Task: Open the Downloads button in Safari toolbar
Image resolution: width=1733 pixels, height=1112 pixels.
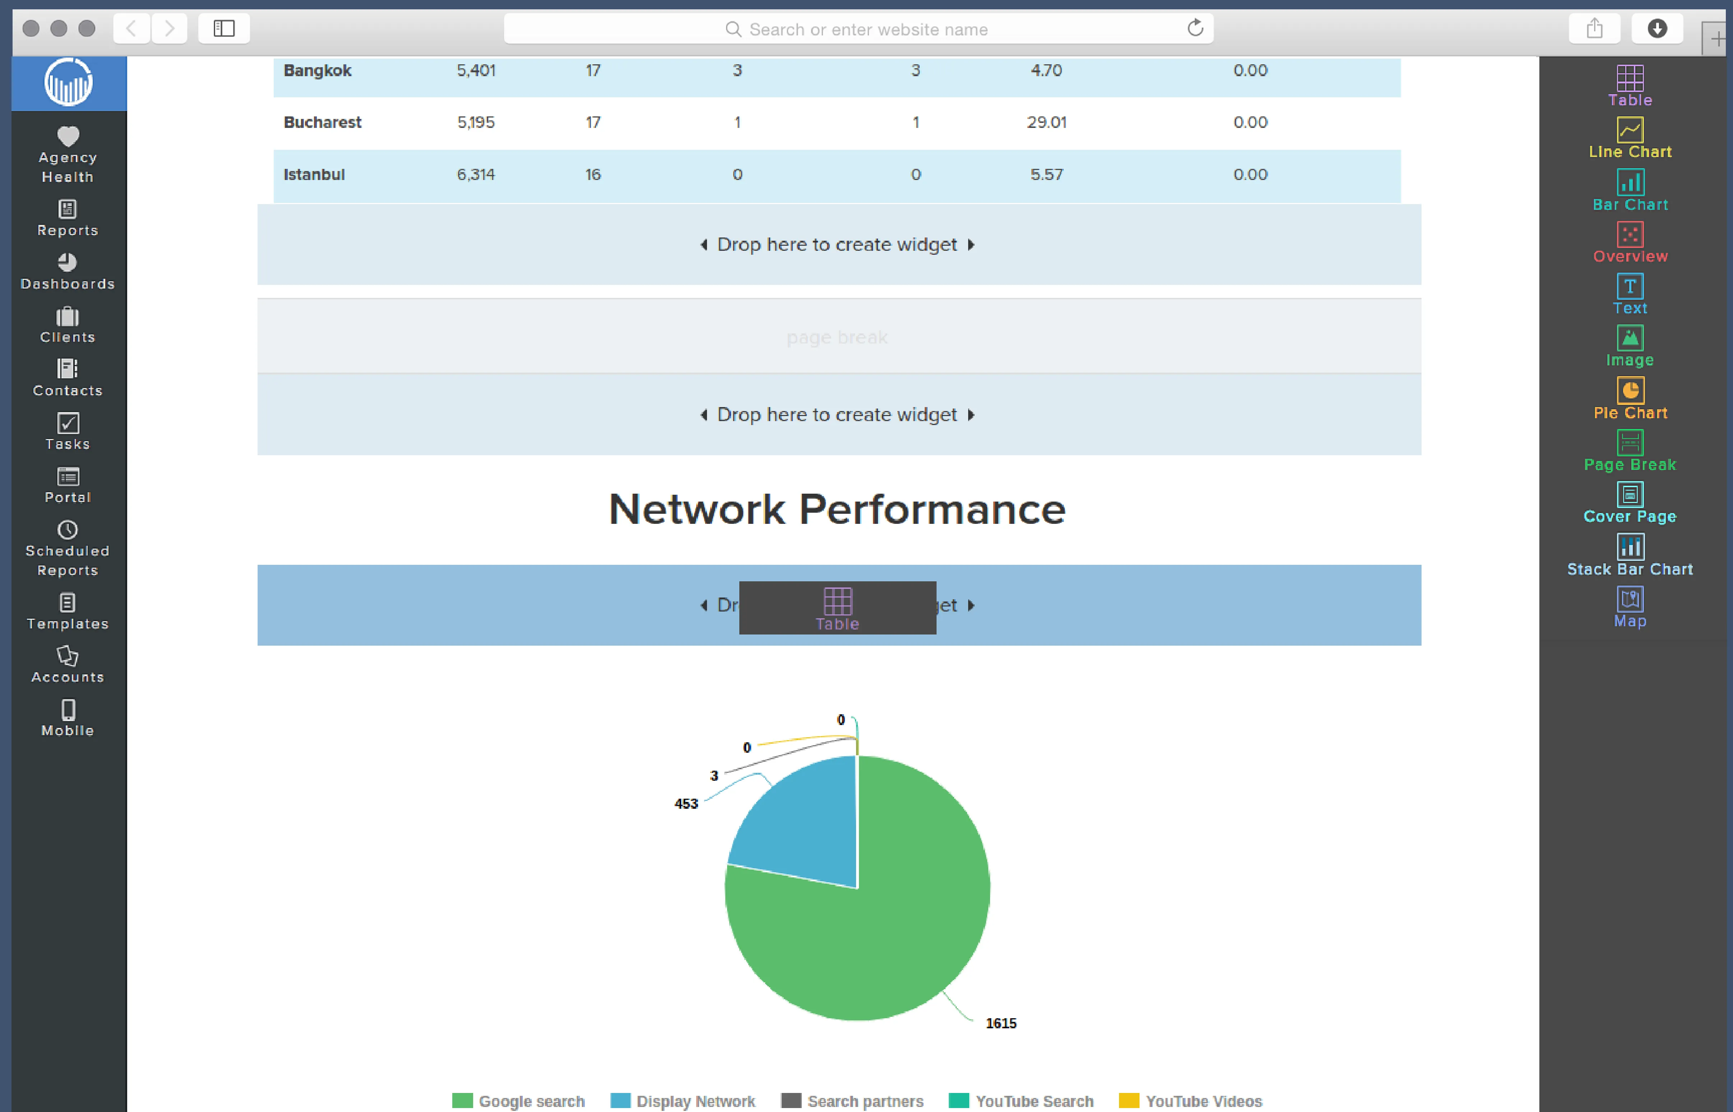Action: pos(1657,28)
